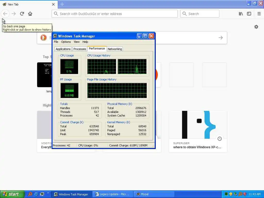Click Physical Memory Available 1300912
The height and width of the screenshot is (198, 264).
coord(141,112)
